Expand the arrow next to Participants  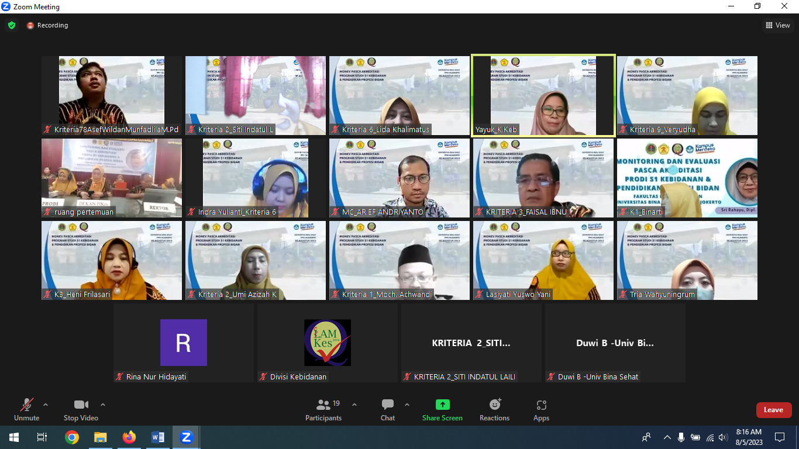pyautogui.click(x=354, y=405)
